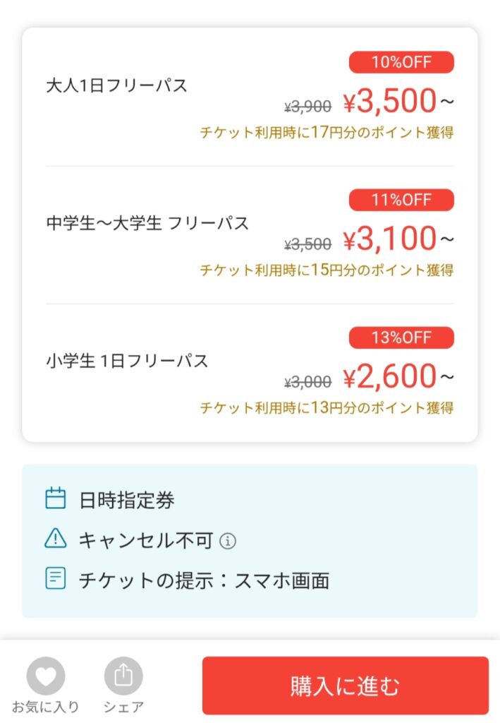
Task: Tap the 17円分のポイント獲得 notice
Action: [x=327, y=132]
